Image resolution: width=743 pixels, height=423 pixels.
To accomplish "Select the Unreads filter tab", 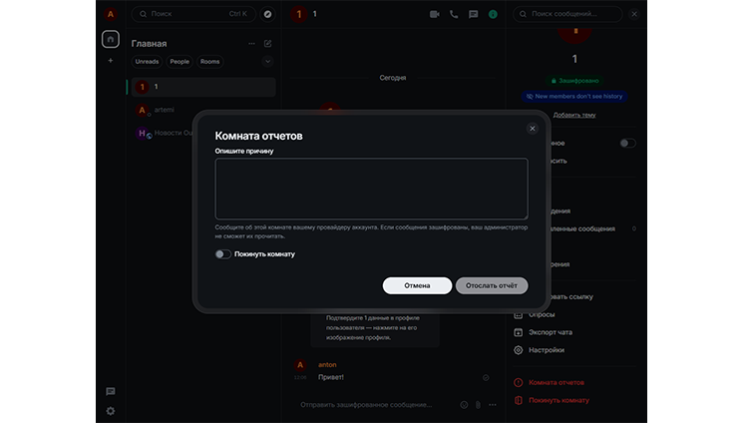I will click(147, 62).
